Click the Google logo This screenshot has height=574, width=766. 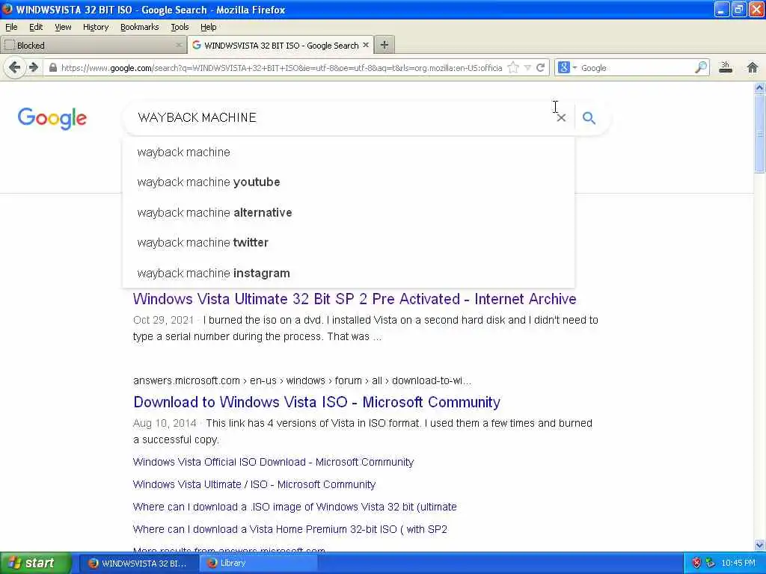pyautogui.click(x=52, y=118)
